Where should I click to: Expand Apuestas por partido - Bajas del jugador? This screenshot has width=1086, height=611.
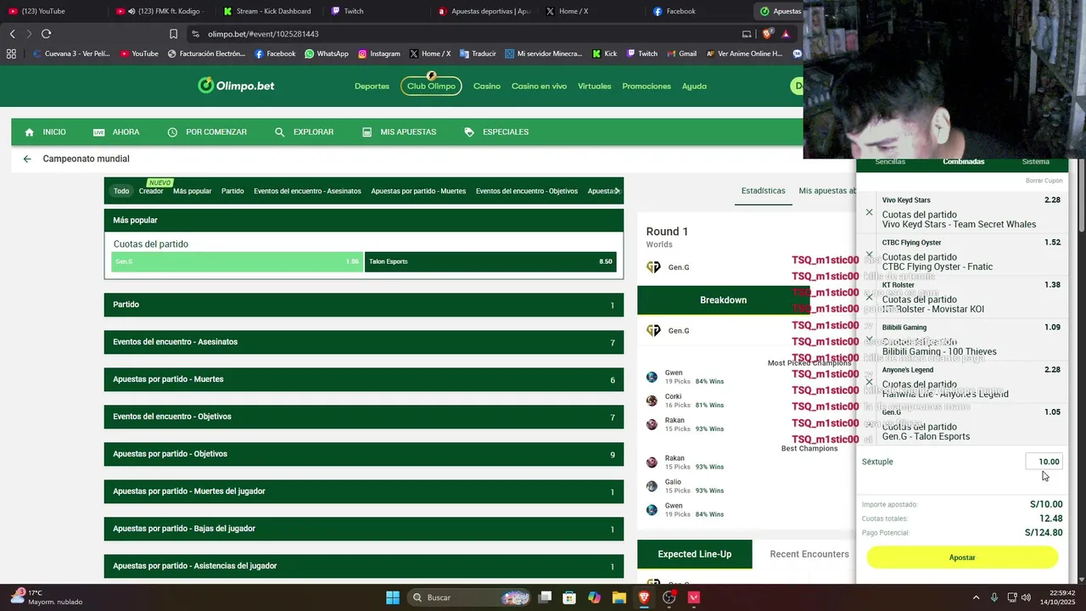coord(364,529)
